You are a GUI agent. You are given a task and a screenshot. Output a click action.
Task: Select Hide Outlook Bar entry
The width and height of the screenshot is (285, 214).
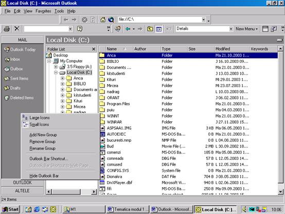pyautogui.click(x=60, y=176)
